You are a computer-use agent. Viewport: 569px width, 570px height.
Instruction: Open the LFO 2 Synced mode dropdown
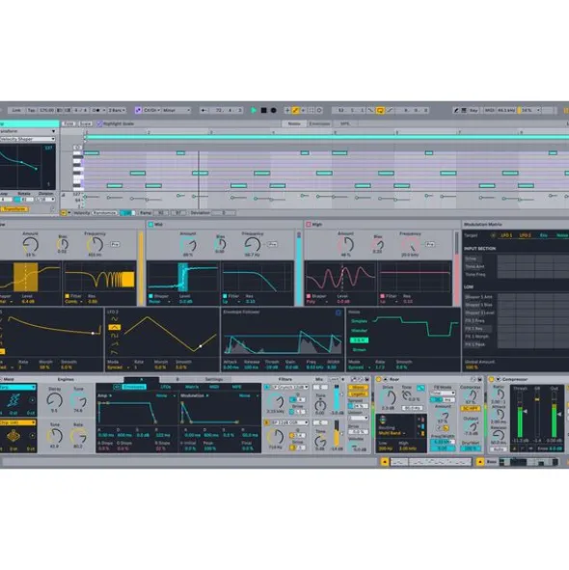(x=118, y=367)
